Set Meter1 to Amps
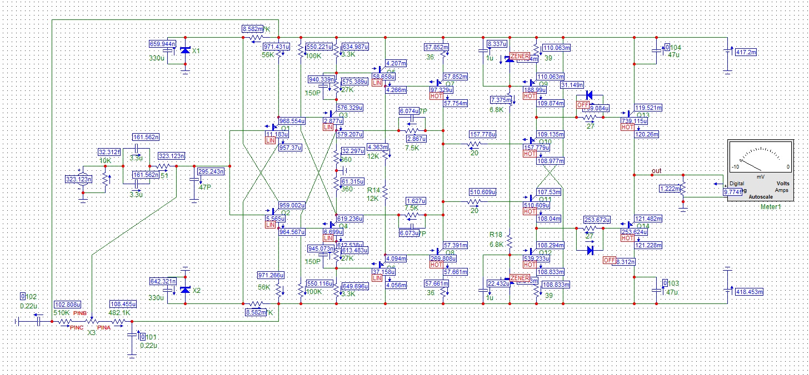The image size is (809, 375). tap(781, 190)
